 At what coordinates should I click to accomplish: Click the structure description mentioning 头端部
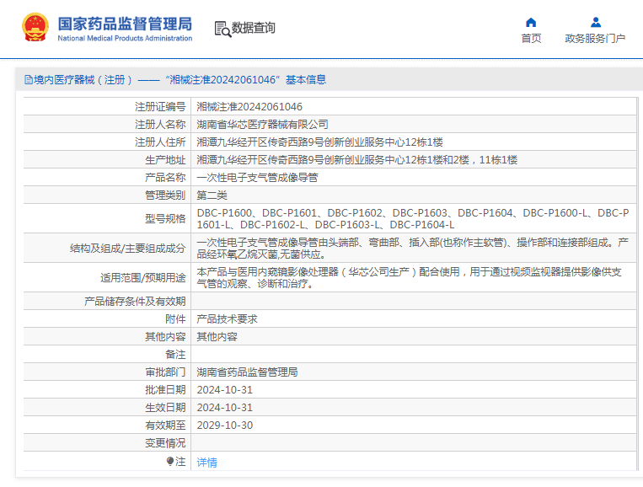point(413,249)
